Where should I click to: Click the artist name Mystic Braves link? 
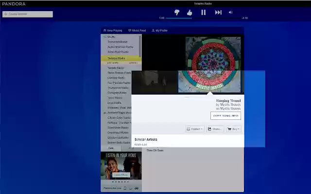[230, 105]
